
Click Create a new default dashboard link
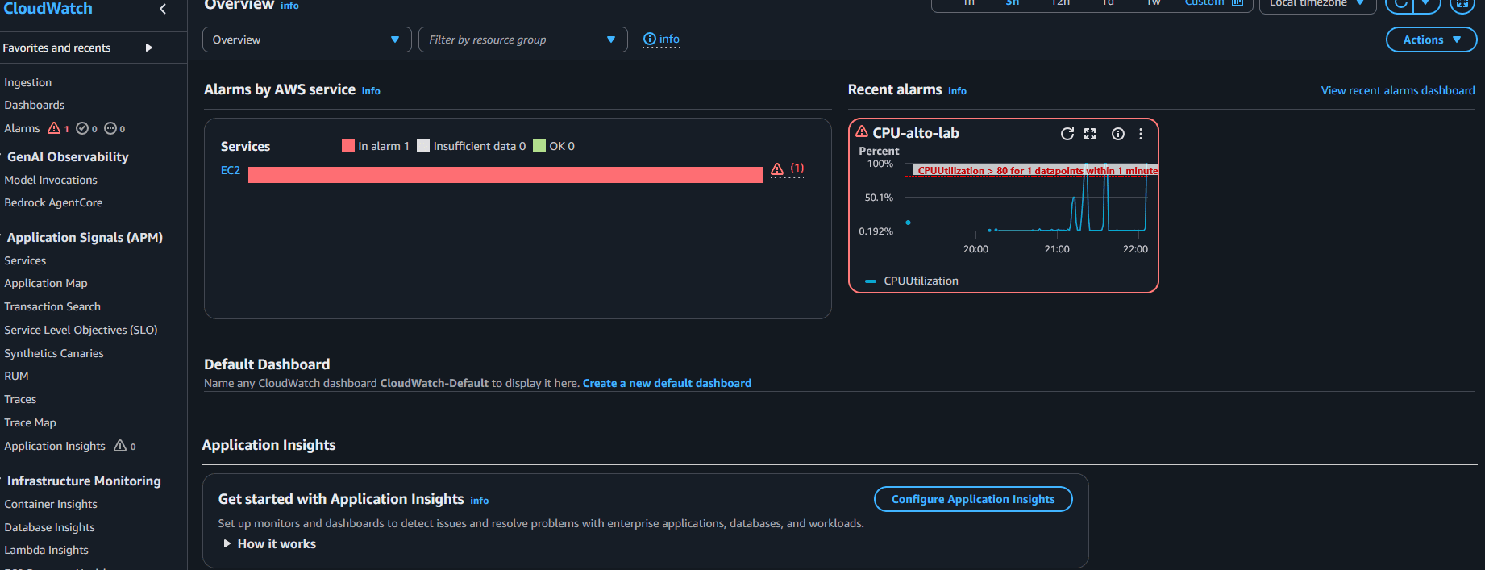667,383
